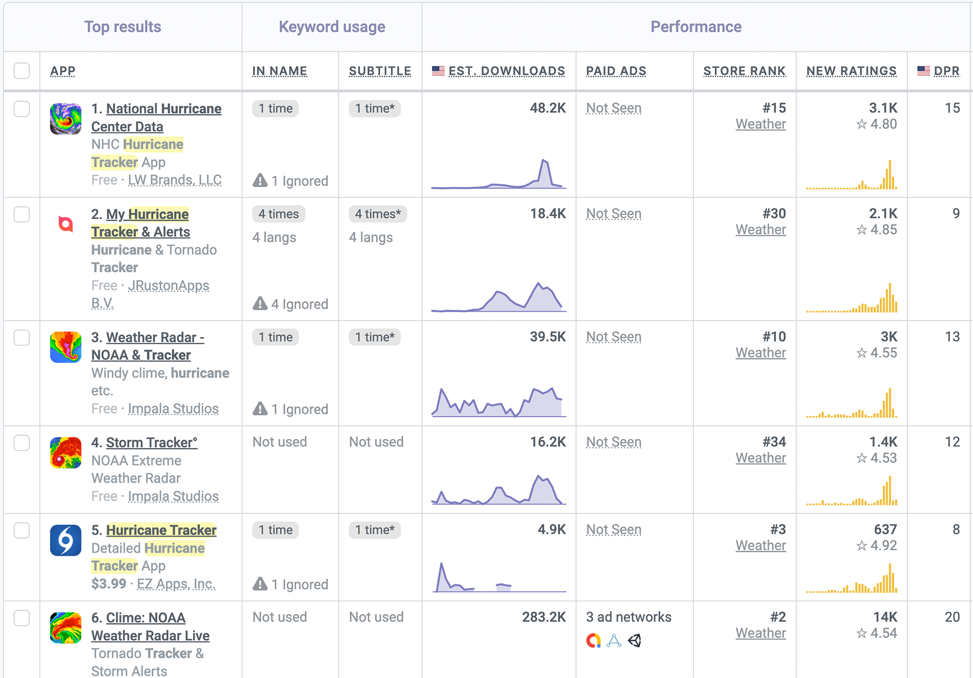
Task: Open Impala Studios link under Storm Tracker°
Action: 173,496
